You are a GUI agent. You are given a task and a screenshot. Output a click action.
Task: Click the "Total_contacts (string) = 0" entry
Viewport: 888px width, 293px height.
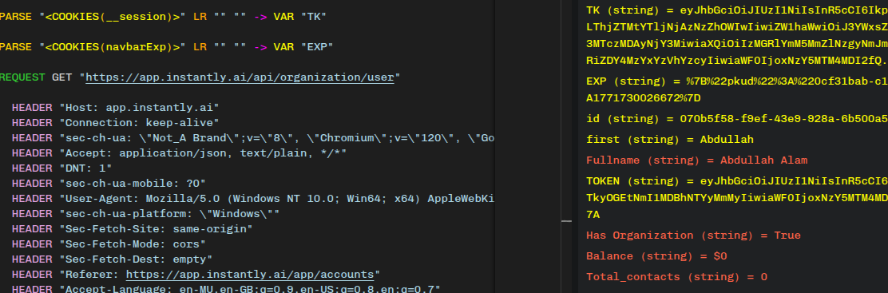click(x=676, y=277)
